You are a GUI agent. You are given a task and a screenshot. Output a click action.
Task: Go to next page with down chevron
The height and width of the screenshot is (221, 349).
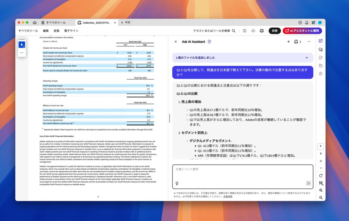click(x=321, y=168)
